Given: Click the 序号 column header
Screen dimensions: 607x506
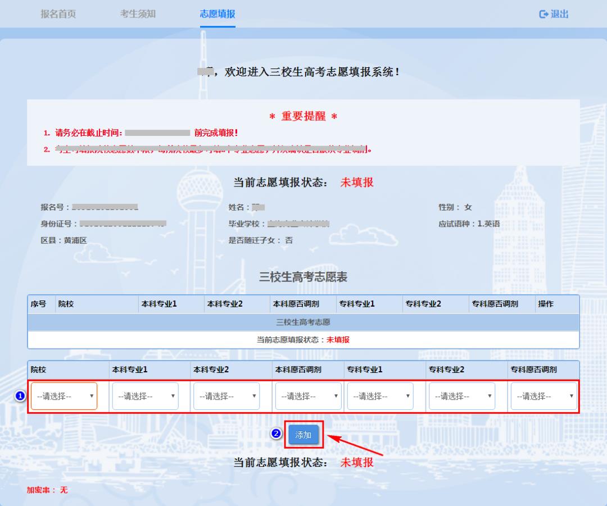Looking at the screenshot, I should point(38,304).
